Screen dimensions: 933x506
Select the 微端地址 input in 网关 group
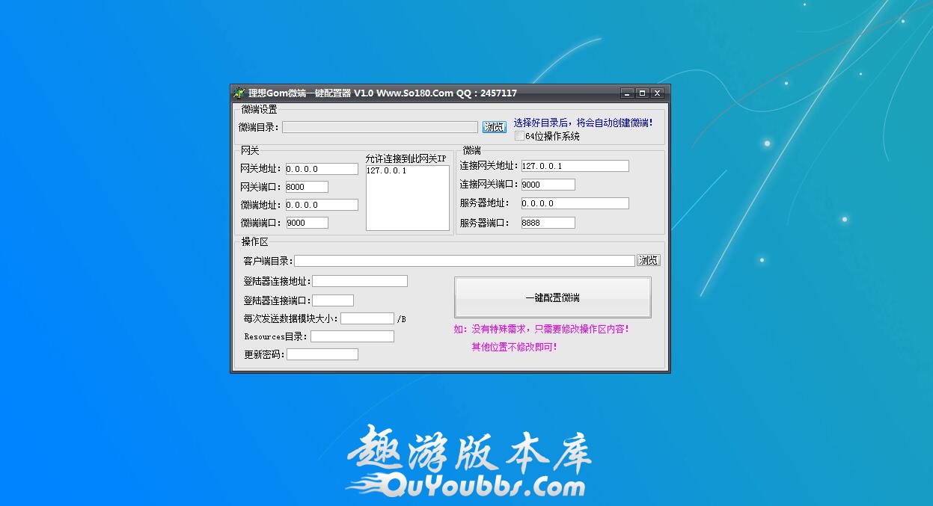[322, 205]
